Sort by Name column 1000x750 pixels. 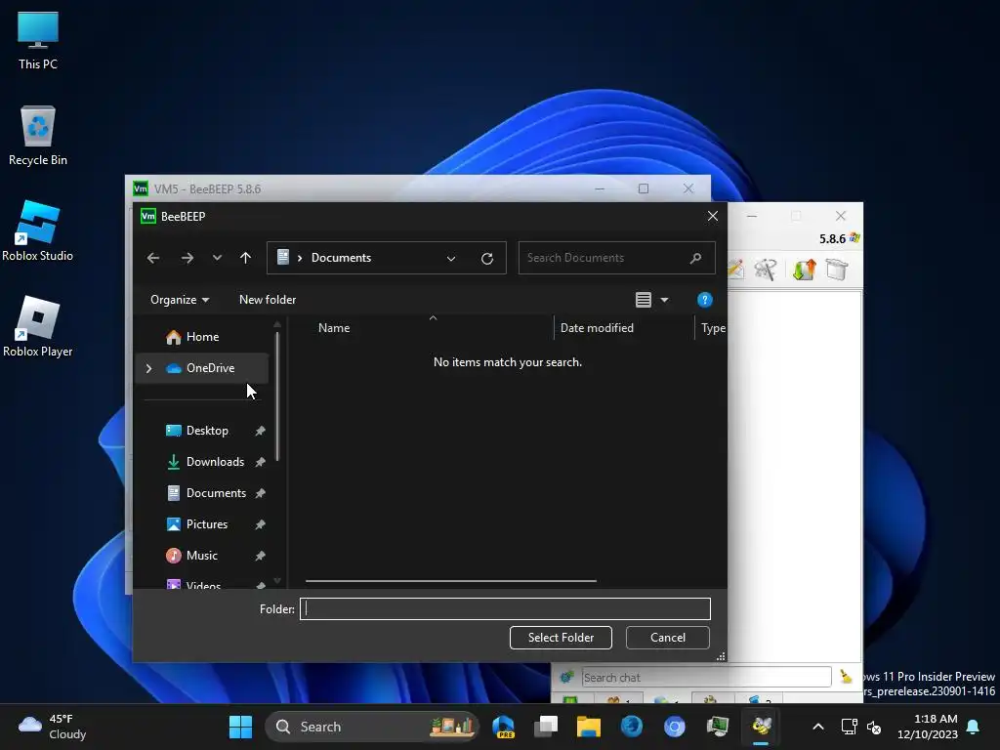(334, 328)
